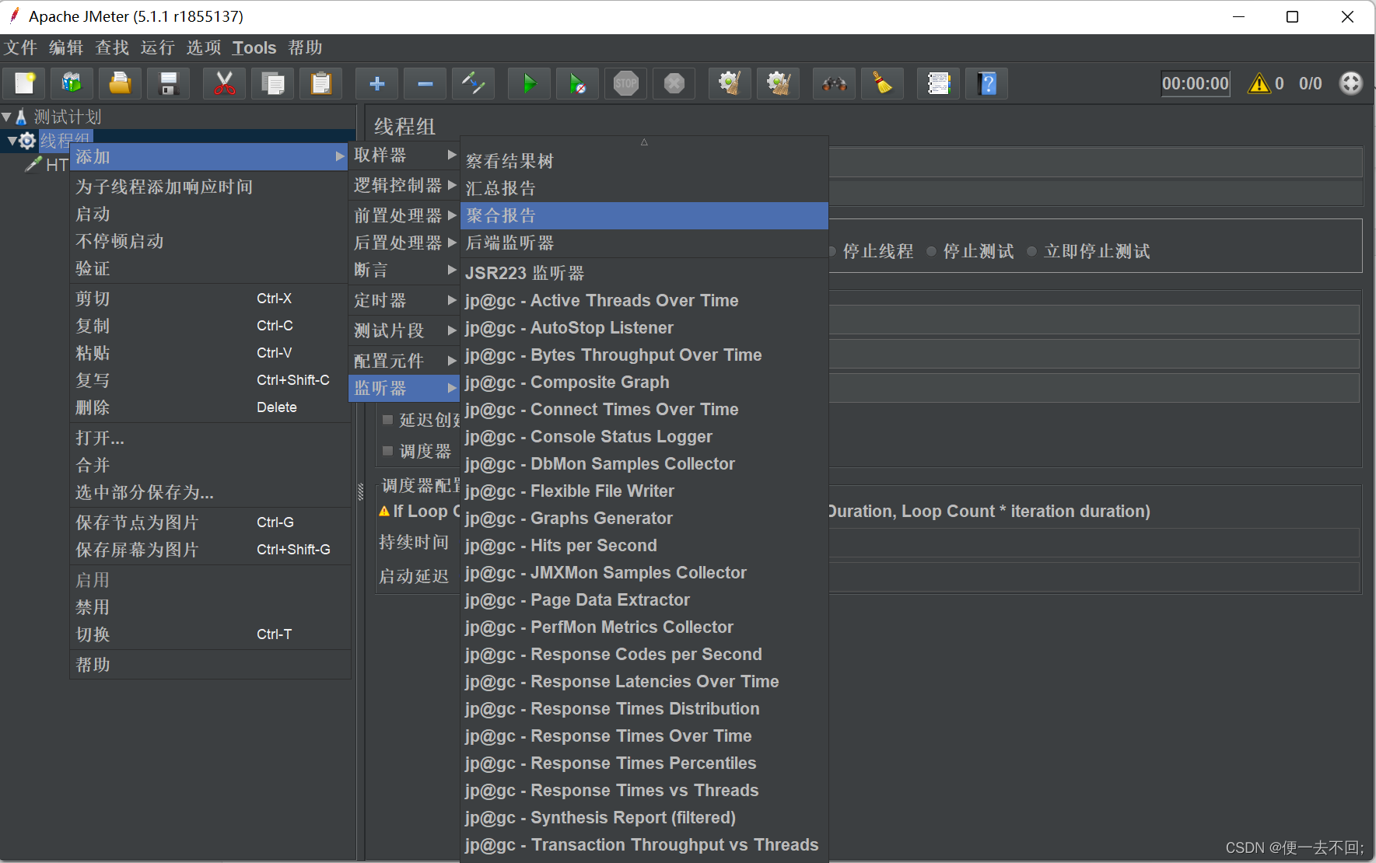The width and height of the screenshot is (1376, 863).
Task: Click the thread group name input field
Action: coord(1095,162)
